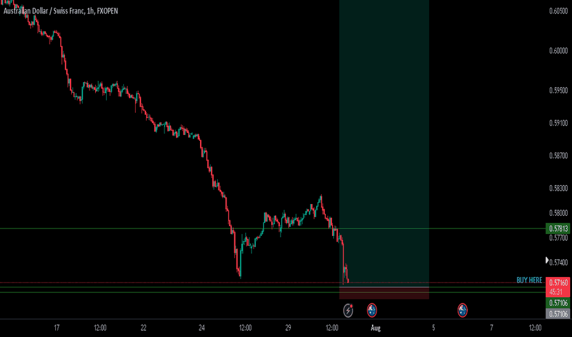Click the 17 date on time axis
The image size is (572, 337).
pos(56,328)
